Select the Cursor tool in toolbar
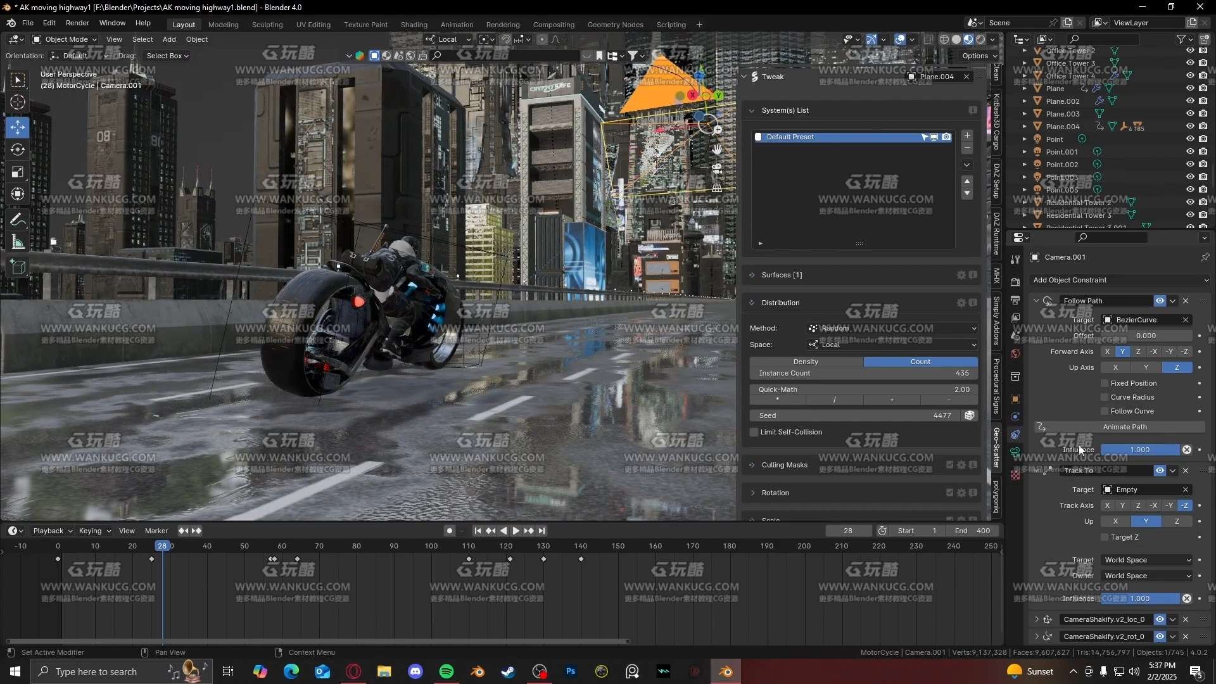Image resolution: width=1216 pixels, height=684 pixels. pyautogui.click(x=18, y=103)
